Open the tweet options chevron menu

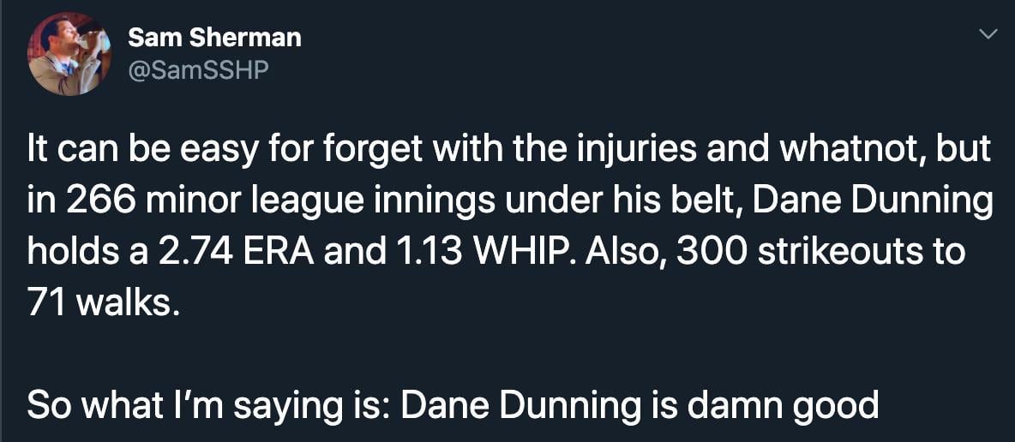(988, 35)
